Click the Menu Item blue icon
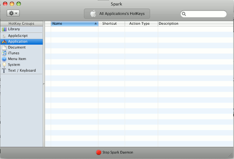 click(x=4, y=59)
